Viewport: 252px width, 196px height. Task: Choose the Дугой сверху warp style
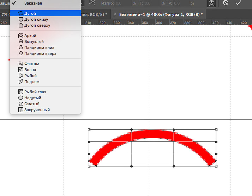45,25
